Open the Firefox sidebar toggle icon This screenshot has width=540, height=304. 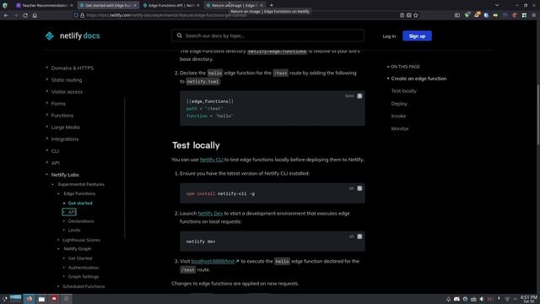click(457, 15)
